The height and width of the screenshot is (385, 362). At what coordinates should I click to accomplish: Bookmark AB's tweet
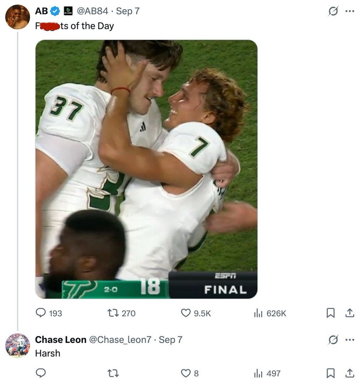coord(330,313)
